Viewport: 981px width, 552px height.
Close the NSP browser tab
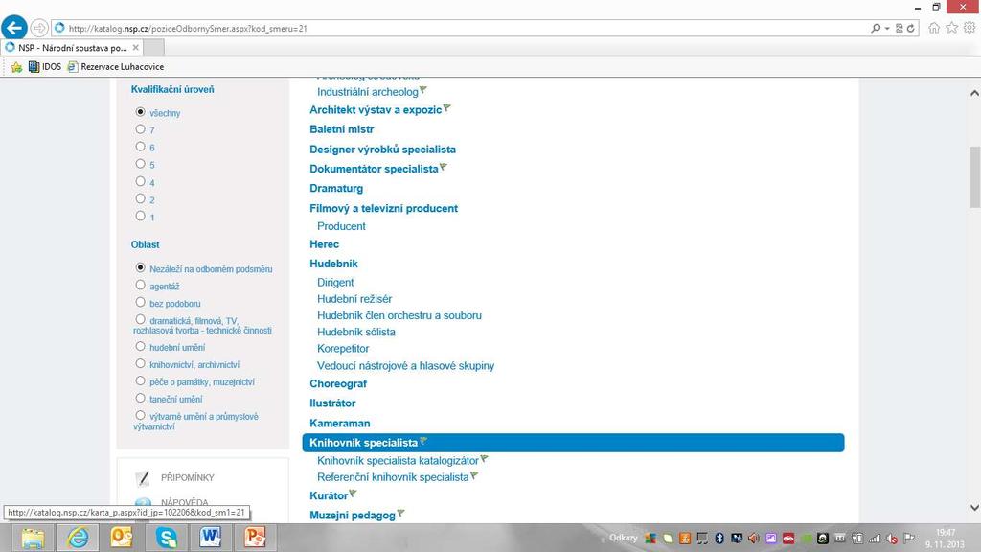tap(136, 48)
